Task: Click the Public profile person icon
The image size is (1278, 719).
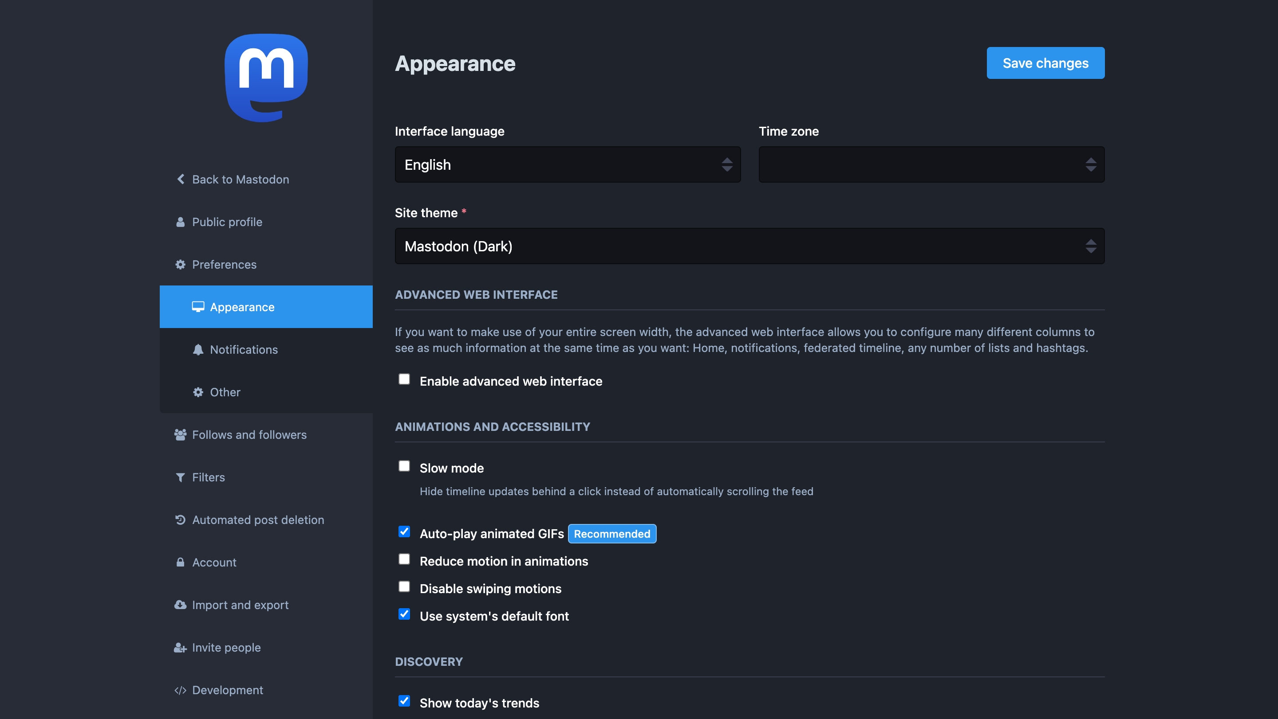Action: click(180, 222)
